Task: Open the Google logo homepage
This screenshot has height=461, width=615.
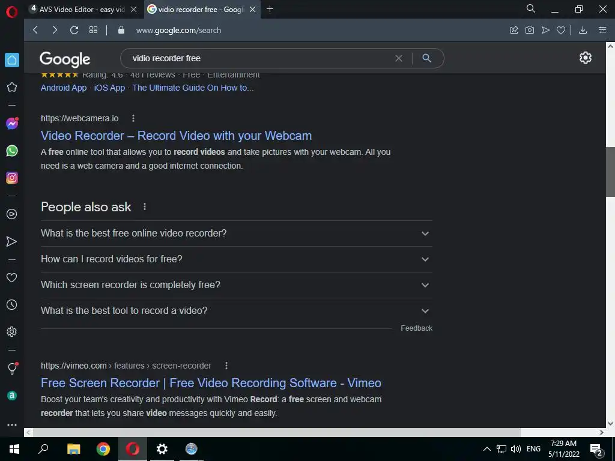Action: click(x=65, y=59)
